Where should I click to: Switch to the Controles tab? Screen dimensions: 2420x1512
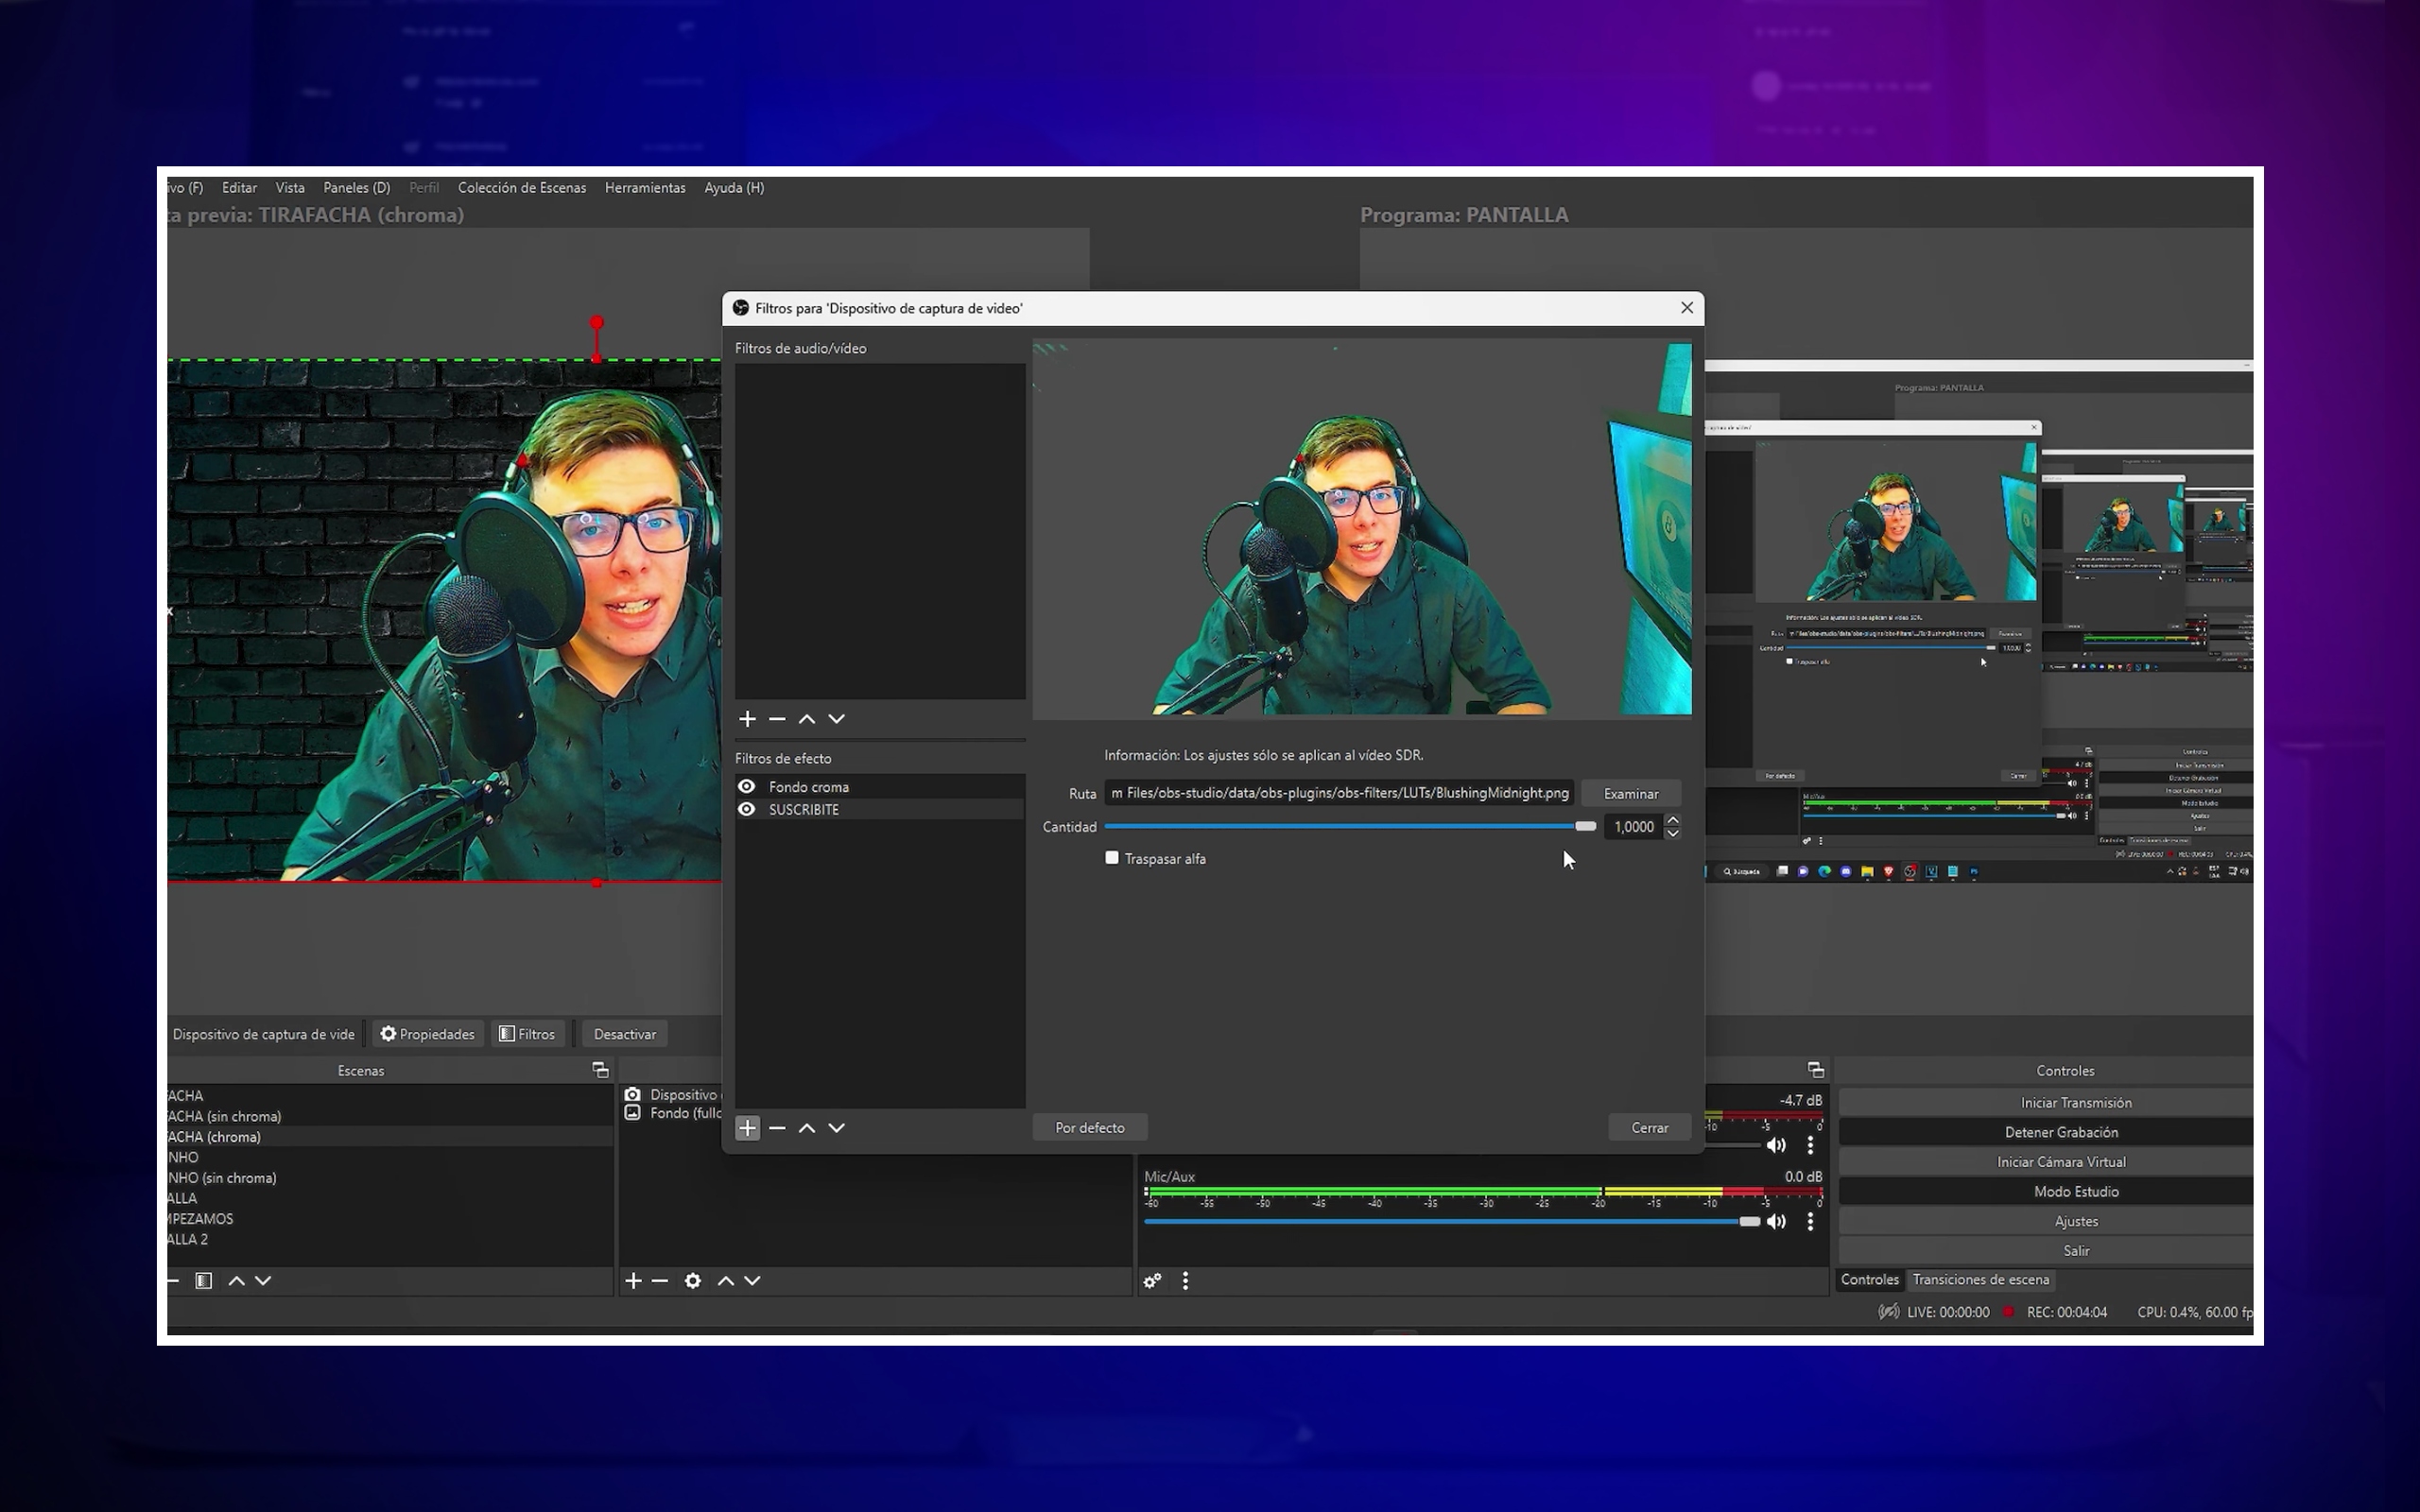pyautogui.click(x=1870, y=1280)
